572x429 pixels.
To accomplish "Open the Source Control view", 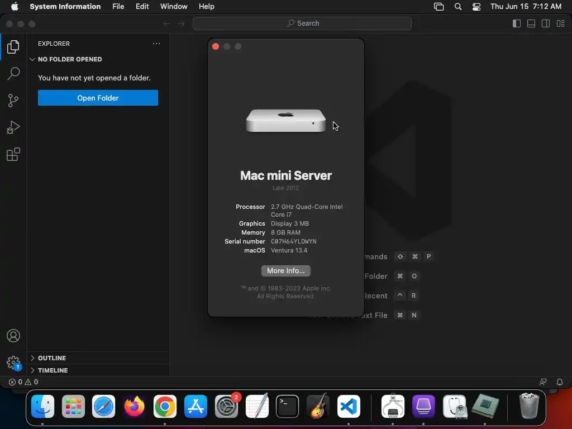I will tap(13, 101).
